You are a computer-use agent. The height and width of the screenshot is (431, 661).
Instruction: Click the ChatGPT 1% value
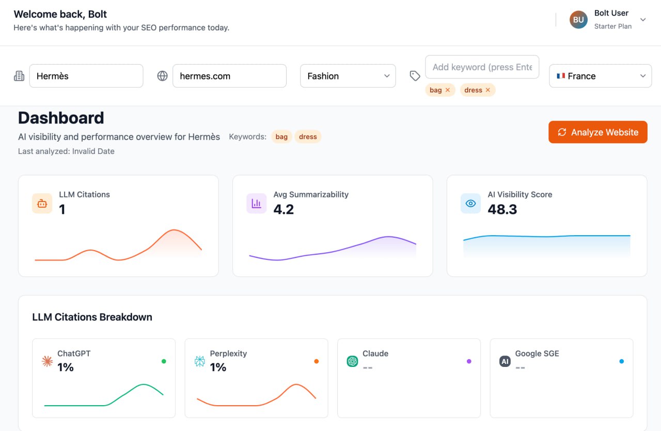click(66, 367)
